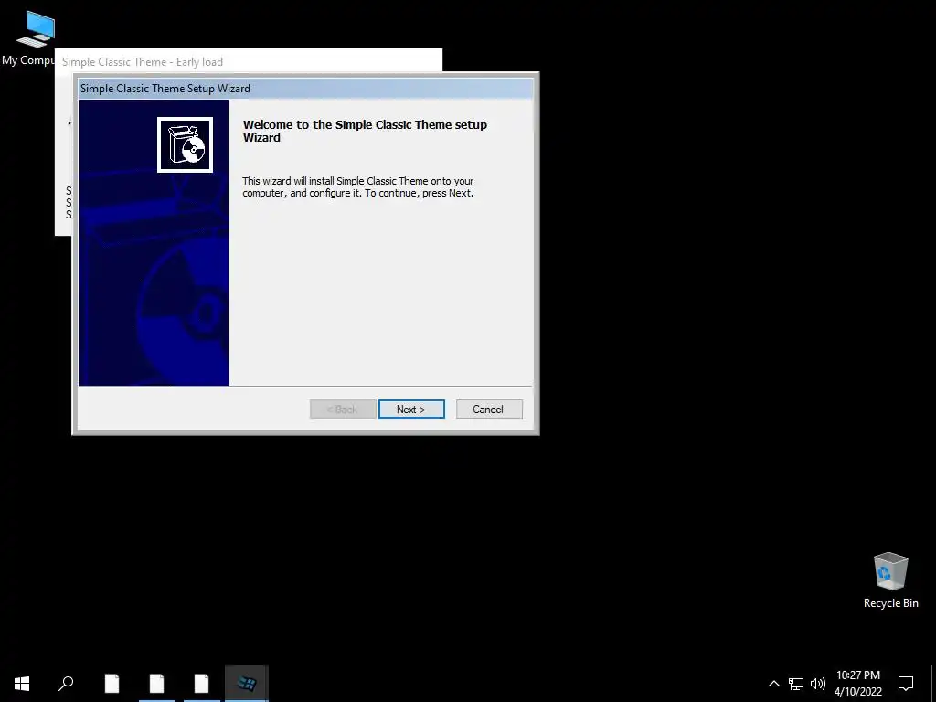This screenshot has height=702, width=936.
Task: Switch to the second blank-page taskbar app
Action: [x=157, y=684]
